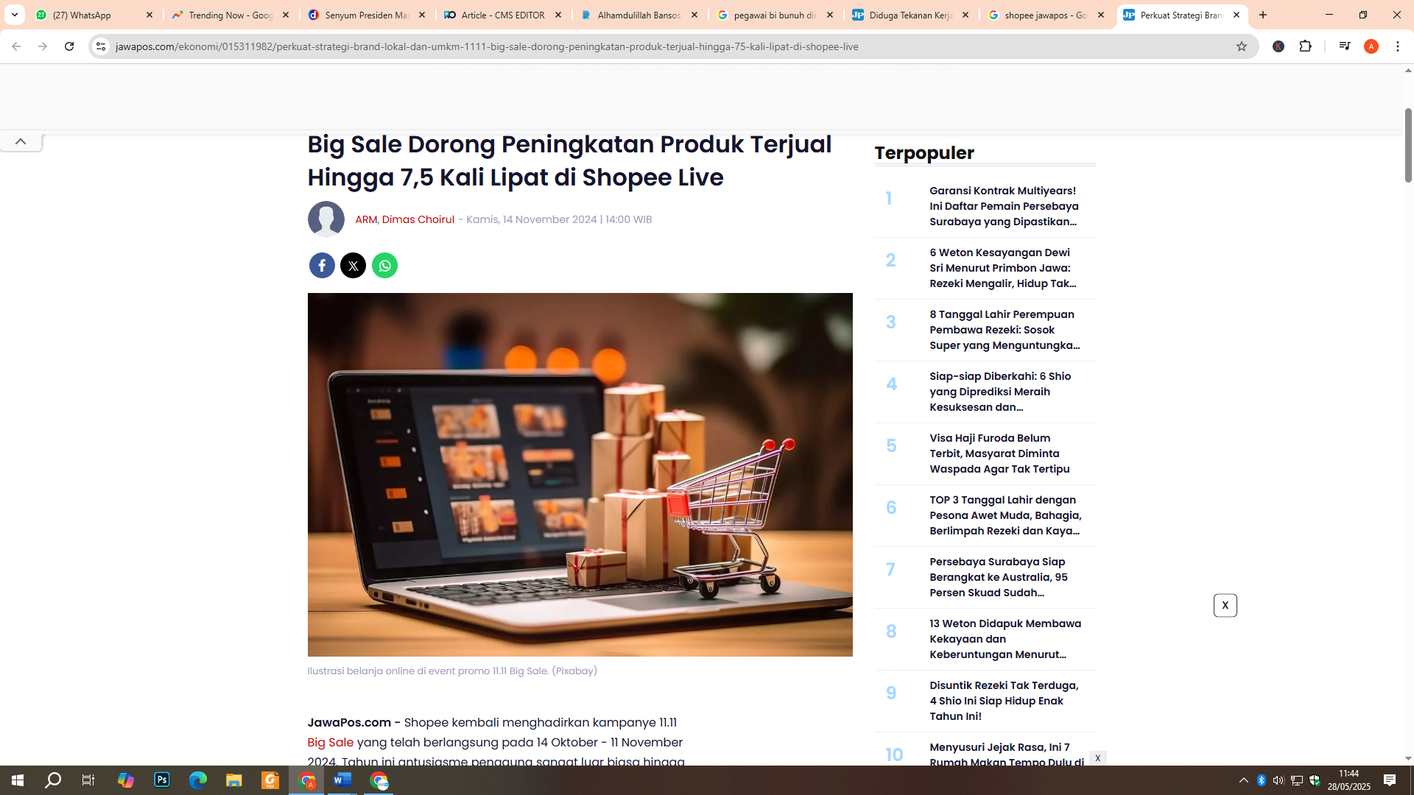Open TOP 3 Tanggal Lahir article
The image size is (1414, 795).
pos(1005,515)
